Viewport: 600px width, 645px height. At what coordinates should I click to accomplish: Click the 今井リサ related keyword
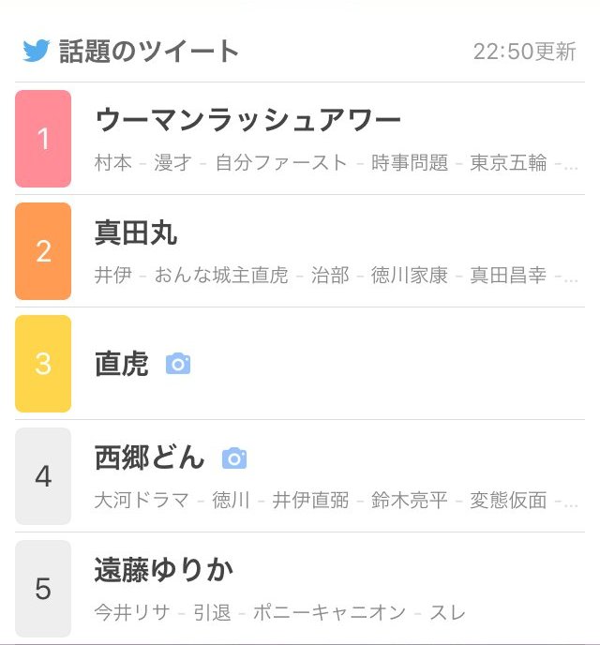point(132,612)
